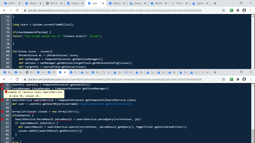Open the Extensions puzzle icon in the bottom window

coord(238,79)
